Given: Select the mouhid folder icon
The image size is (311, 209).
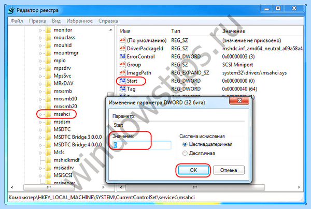Looking at the screenshot, I should click(48, 46).
